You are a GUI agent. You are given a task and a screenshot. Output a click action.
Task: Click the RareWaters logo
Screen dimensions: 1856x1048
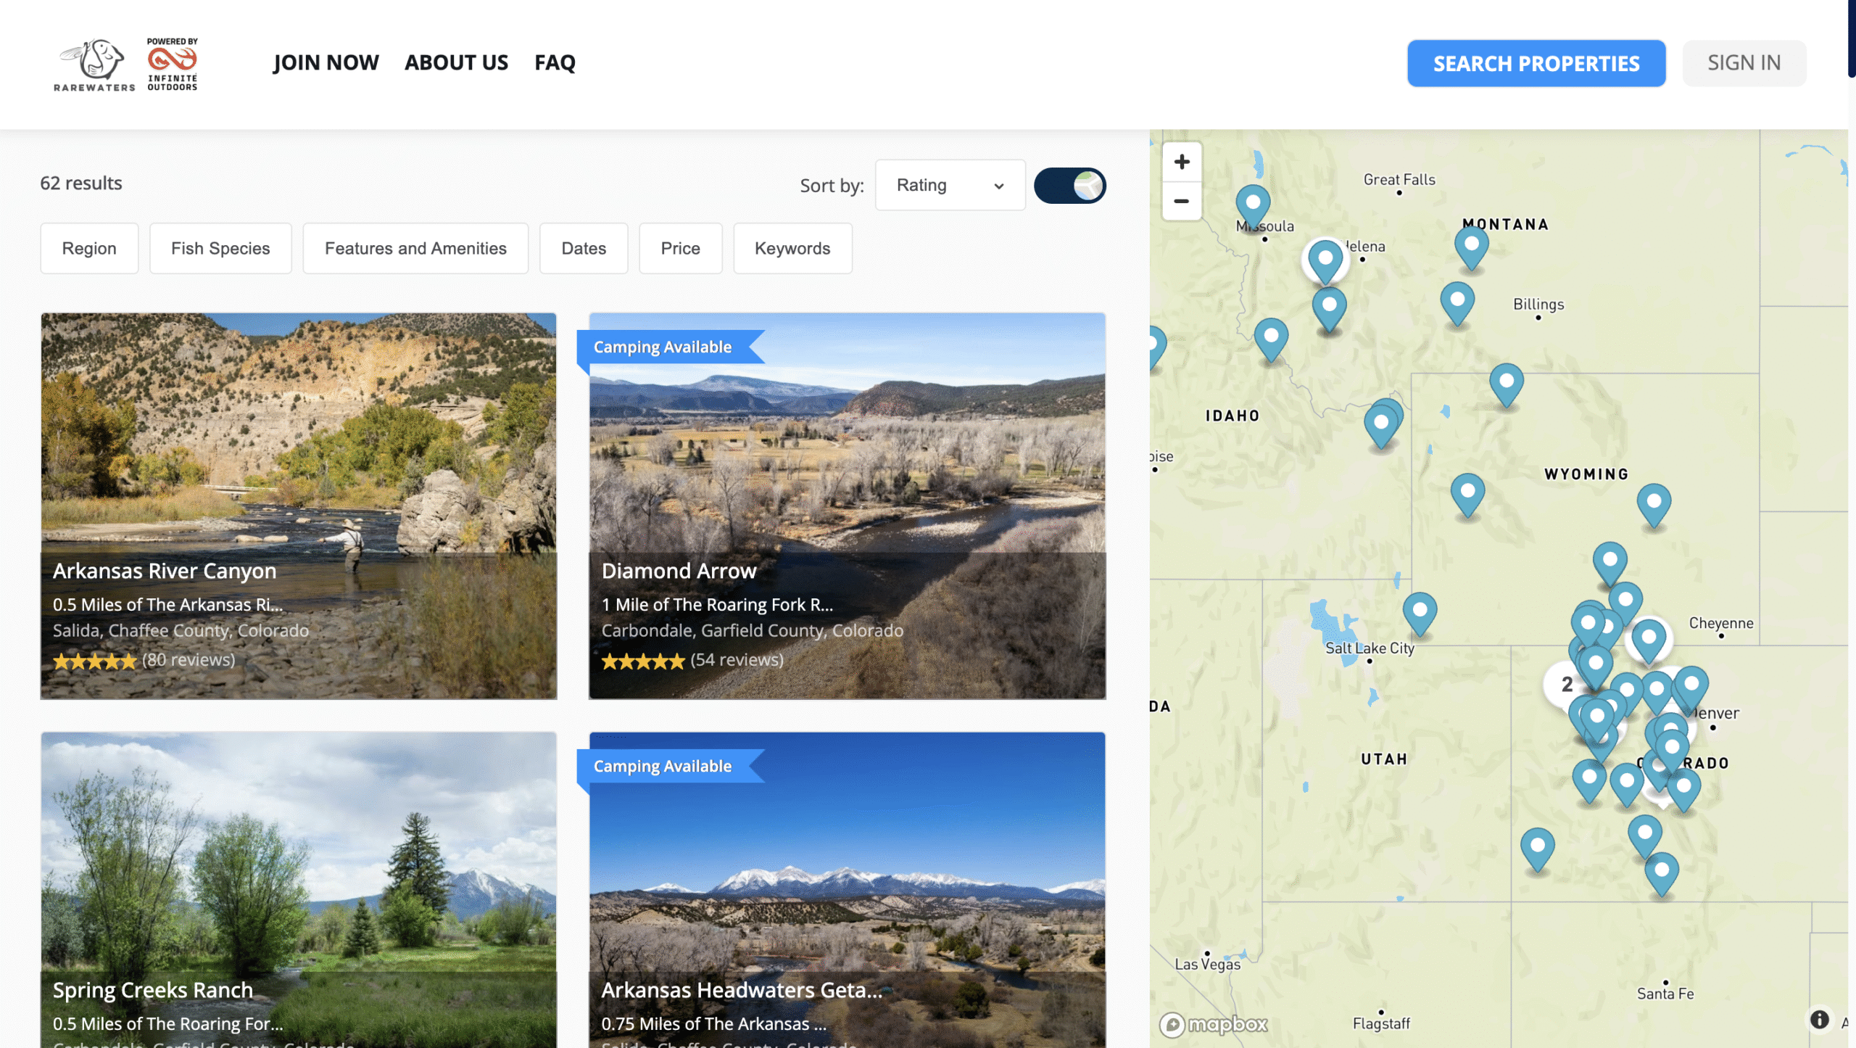pyautogui.click(x=94, y=64)
